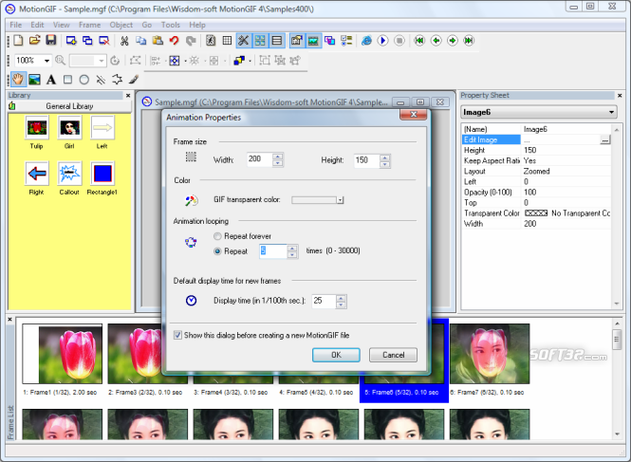Increase Width value with up arrow
The width and height of the screenshot is (631, 462).
point(277,157)
